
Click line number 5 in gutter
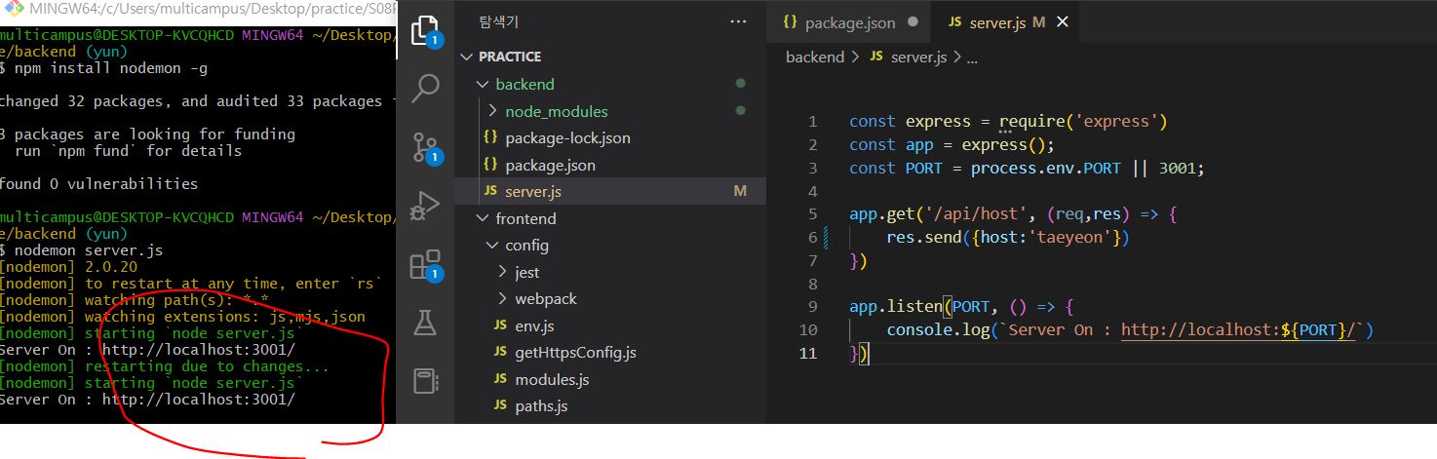[813, 214]
